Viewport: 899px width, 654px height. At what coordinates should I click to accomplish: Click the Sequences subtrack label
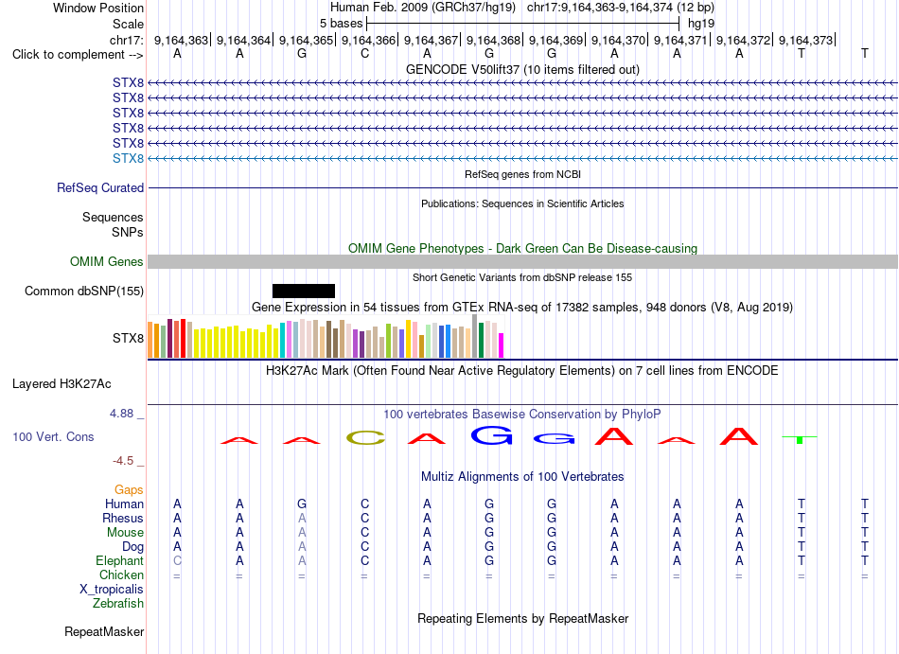113,218
